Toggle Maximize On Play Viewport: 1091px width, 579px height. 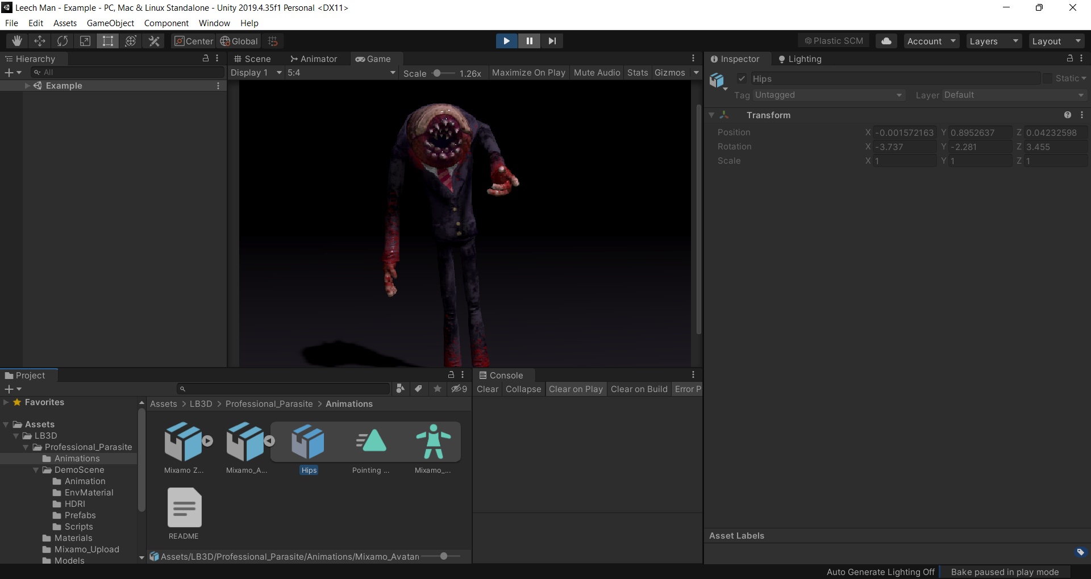pos(528,72)
